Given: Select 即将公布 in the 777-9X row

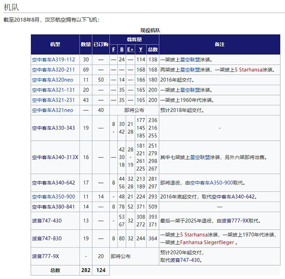Looking at the screenshot, I should (121, 257).
